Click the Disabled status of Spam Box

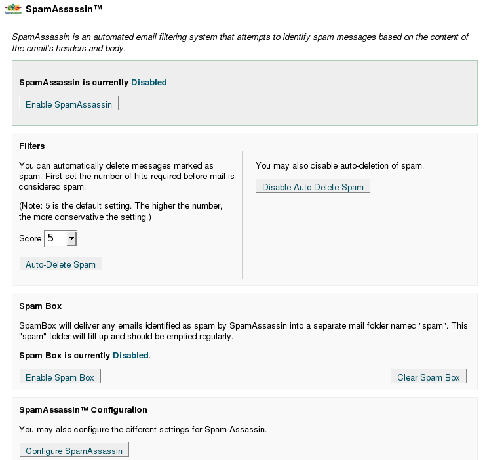131,356
